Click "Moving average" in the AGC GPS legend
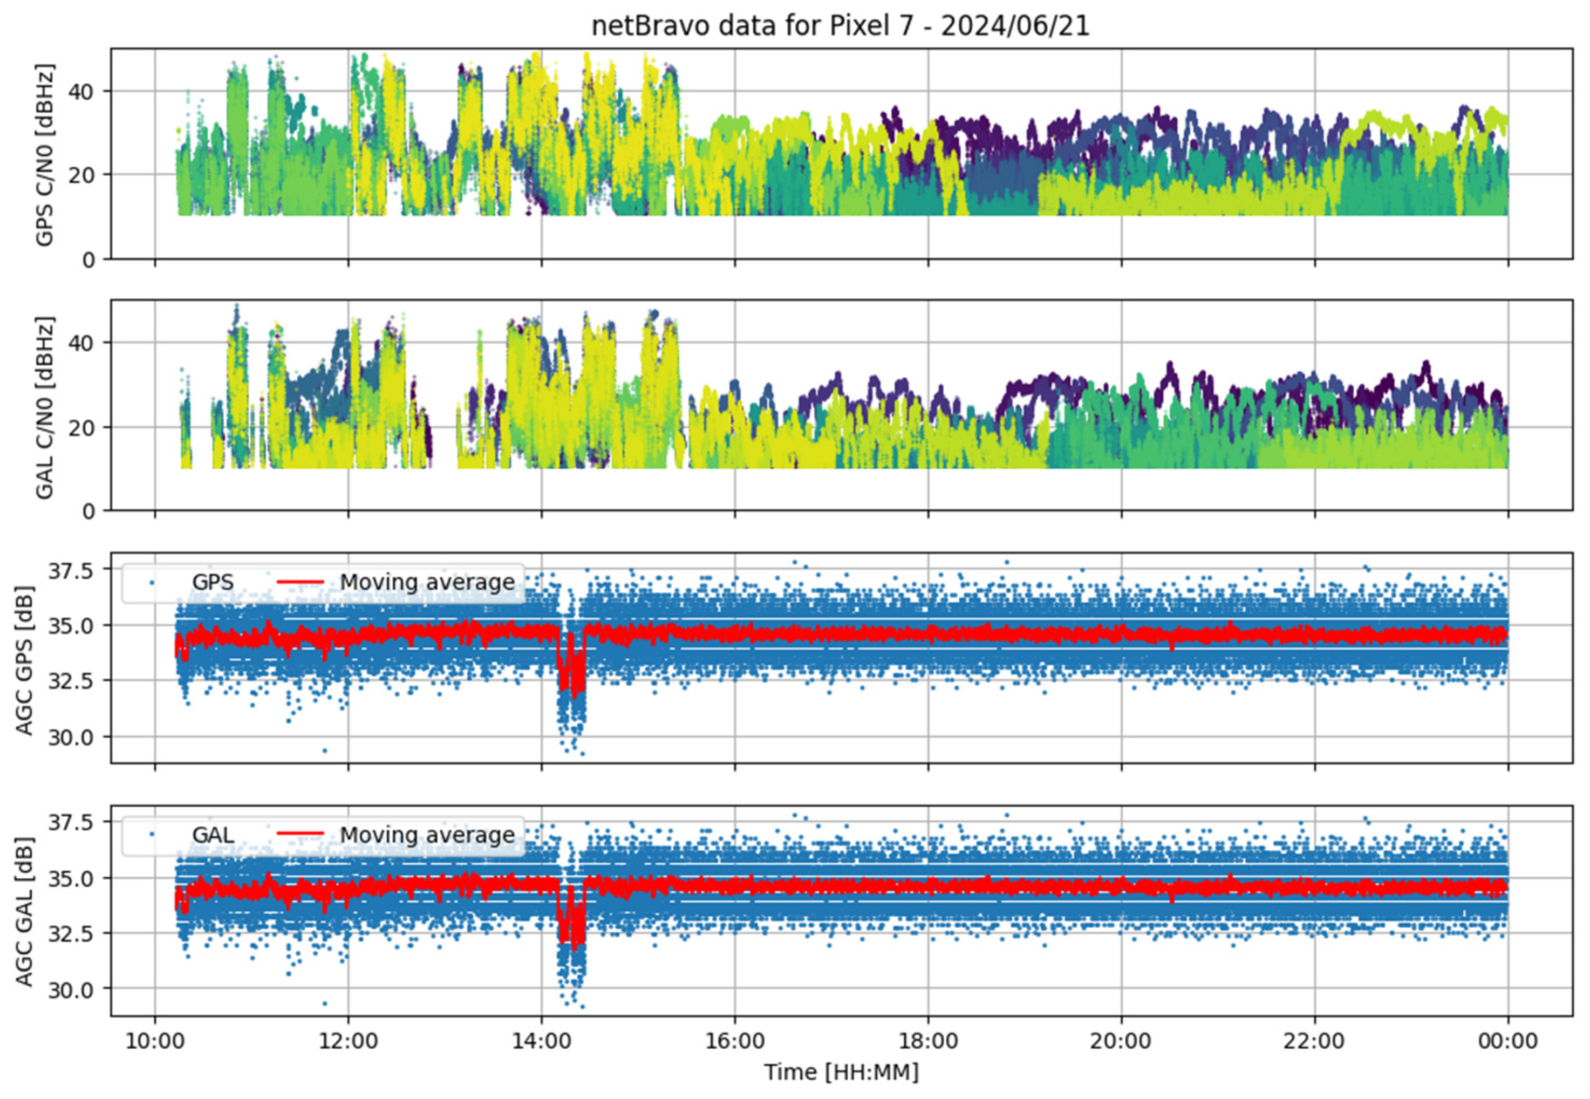The image size is (1590, 1099). point(427,583)
